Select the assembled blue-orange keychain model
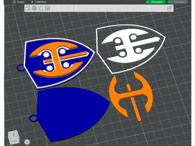The height and width of the screenshot is (146, 195). pos(56,63)
